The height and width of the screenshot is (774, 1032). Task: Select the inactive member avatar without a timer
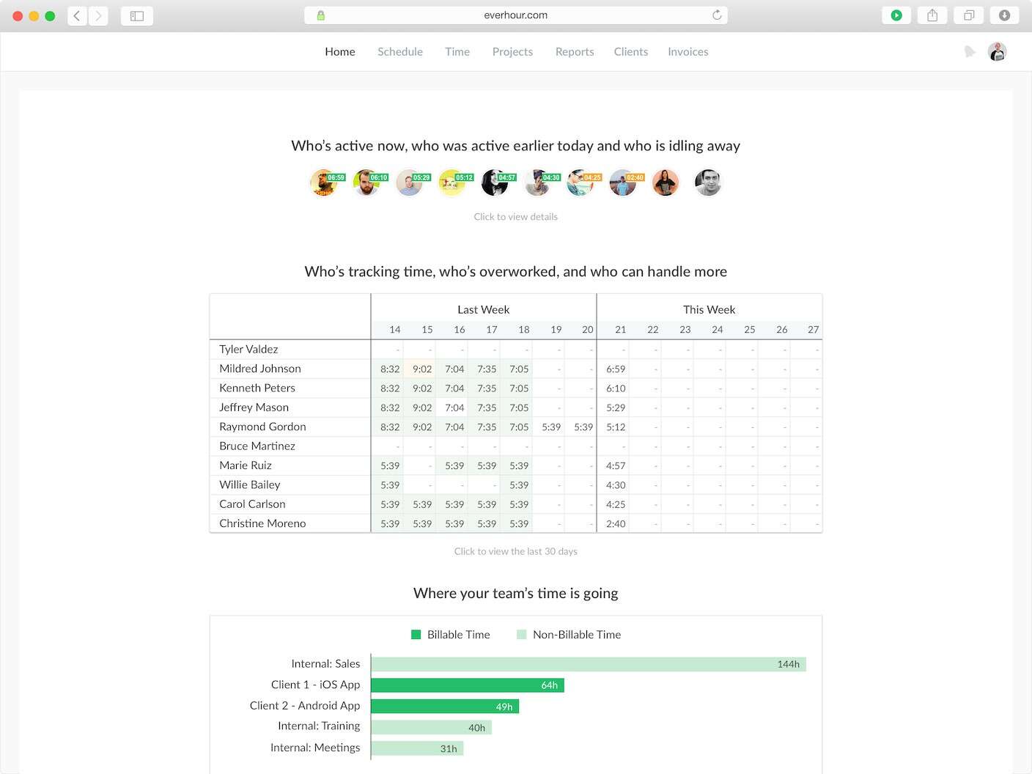click(707, 183)
